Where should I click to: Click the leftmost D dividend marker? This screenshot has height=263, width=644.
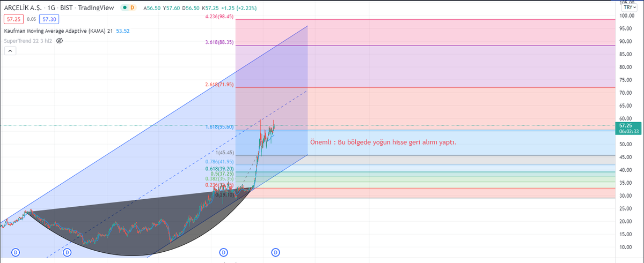click(x=16, y=252)
